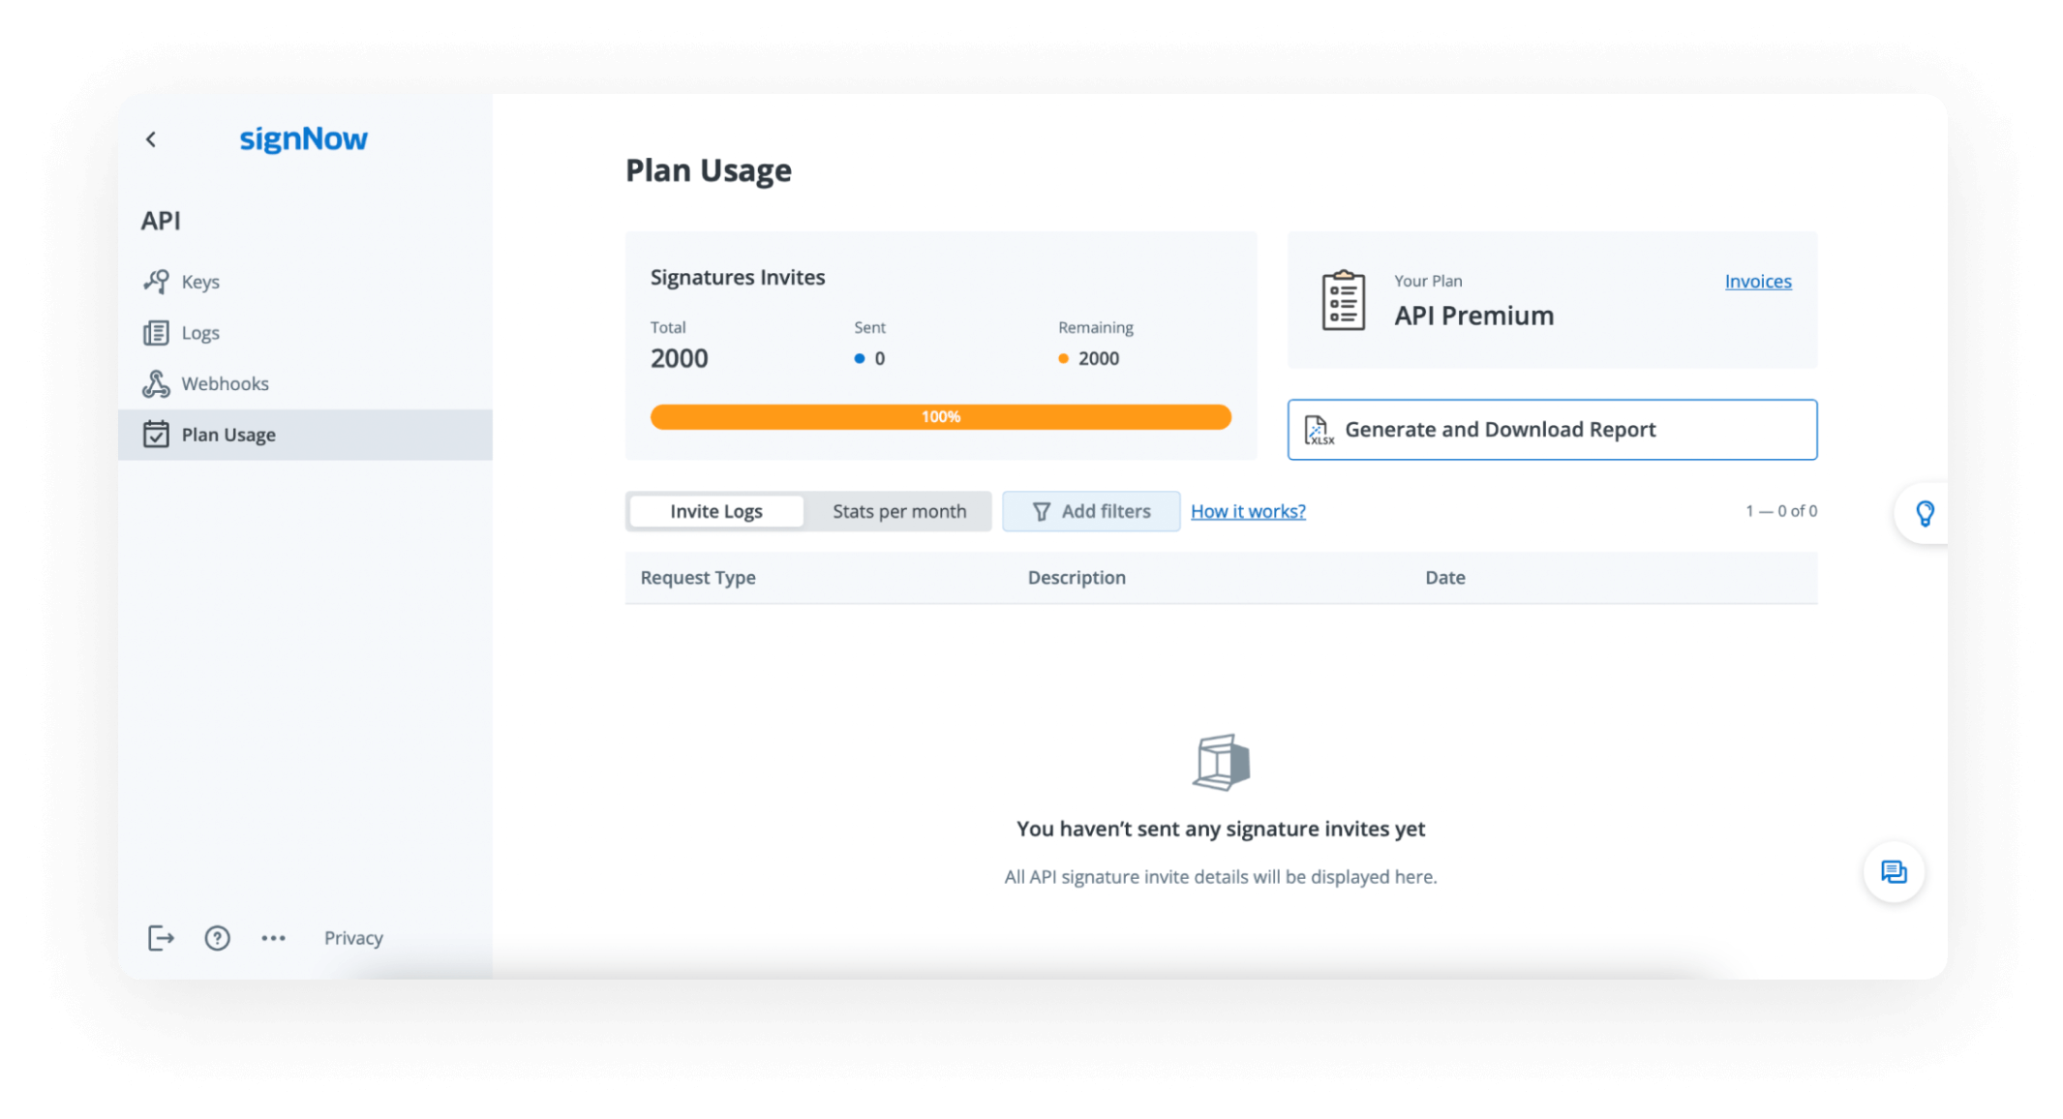The height and width of the screenshot is (1119, 2063).
Task: Open the Privacy link
Action: coord(353,938)
